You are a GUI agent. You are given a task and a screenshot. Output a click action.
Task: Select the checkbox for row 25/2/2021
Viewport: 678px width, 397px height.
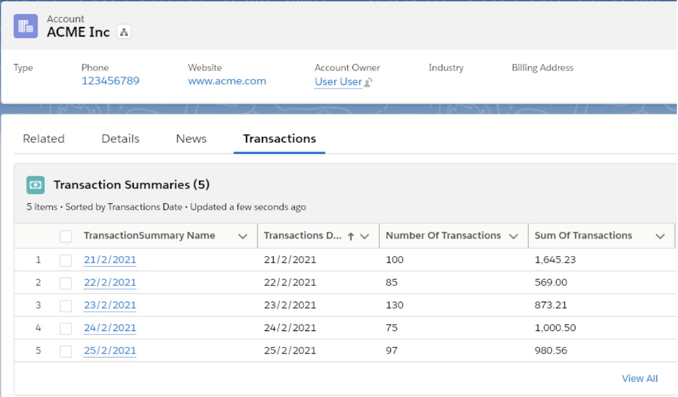pos(66,351)
